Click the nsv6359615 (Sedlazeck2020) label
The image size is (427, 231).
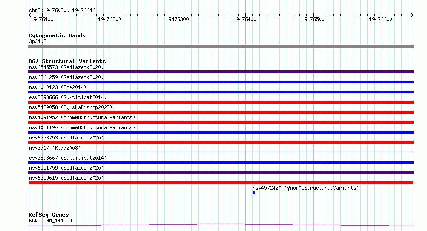(x=66, y=178)
